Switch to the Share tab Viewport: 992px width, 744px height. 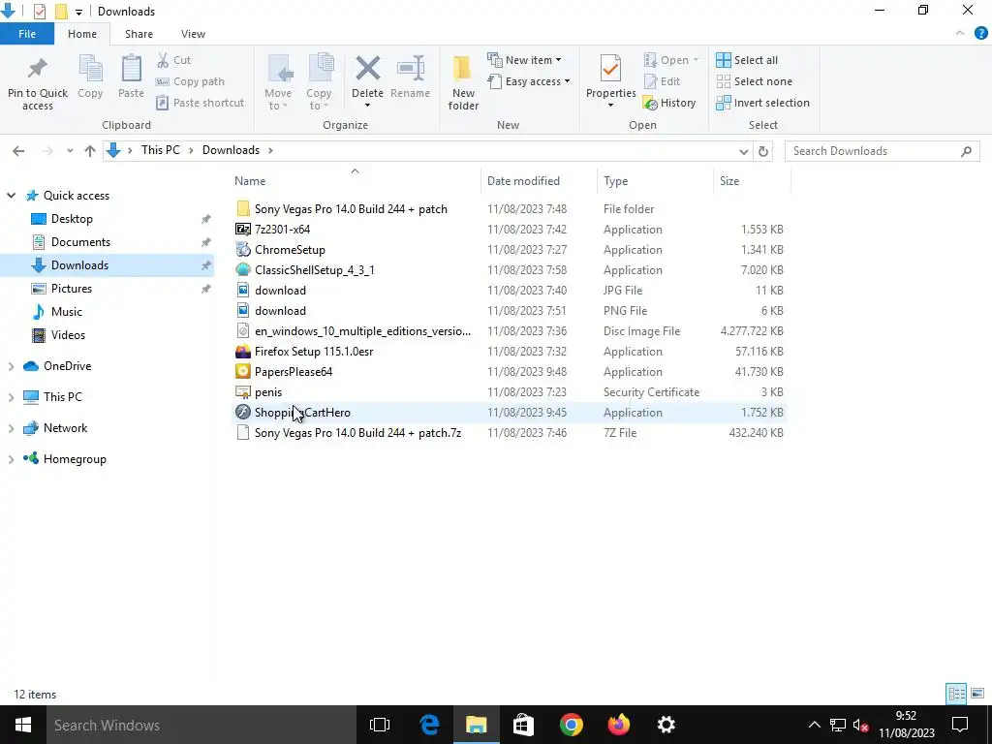click(139, 34)
